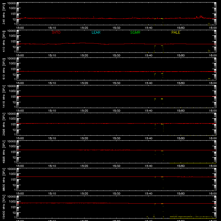Click the 15:00 time label under 245 MHz plot
This screenshot has width=221, height=221.
point(20,28)
